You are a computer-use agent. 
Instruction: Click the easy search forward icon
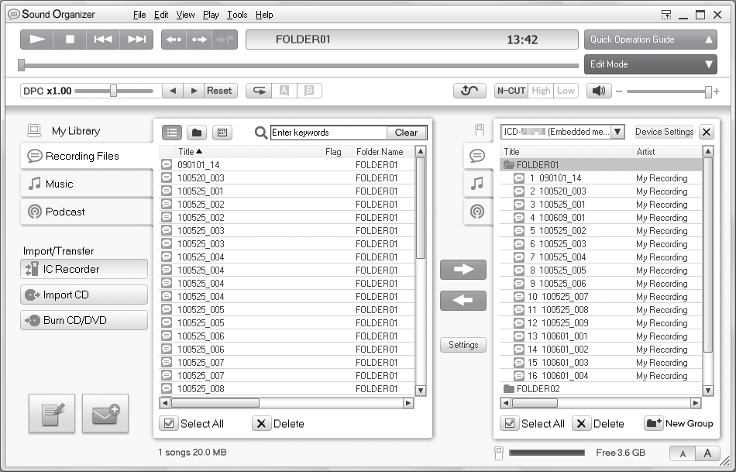tap(199, 40)
